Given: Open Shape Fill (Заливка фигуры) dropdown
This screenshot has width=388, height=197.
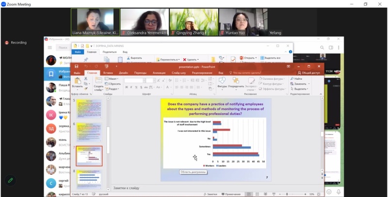Looking at the screenshot, I should (272, 79).
